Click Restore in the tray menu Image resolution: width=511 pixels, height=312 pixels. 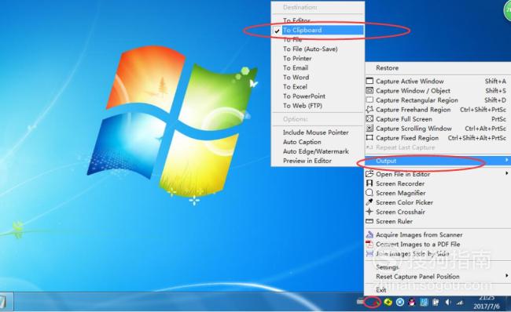(x=438, y=68)
